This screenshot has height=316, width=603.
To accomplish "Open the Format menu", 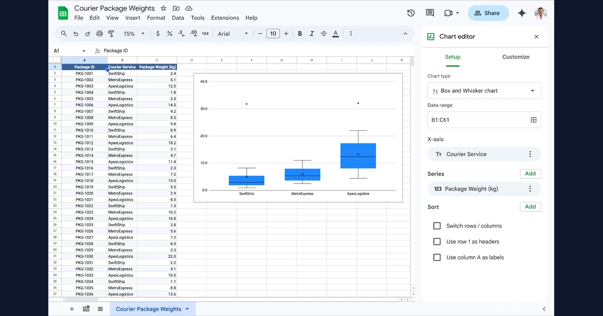I will tap(156, 18).
